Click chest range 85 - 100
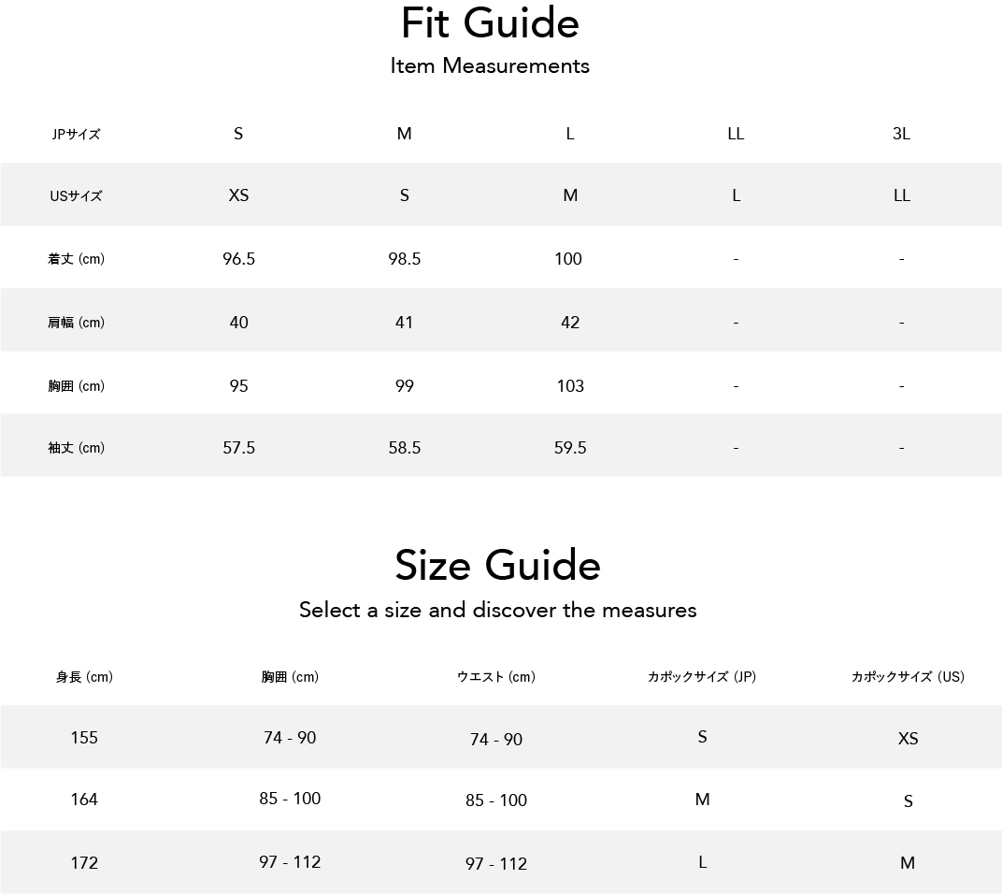The image size is (1002, 894). pyautogui.click(x=290, y=799)
